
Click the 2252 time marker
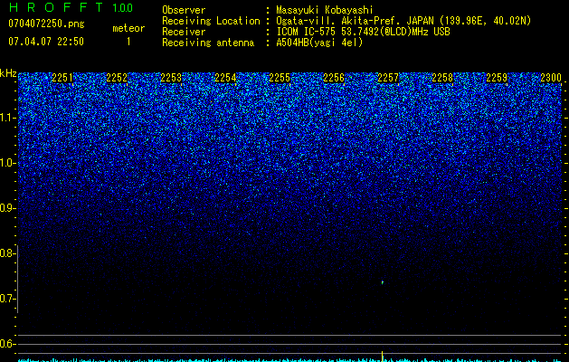[x=117, y=78]
